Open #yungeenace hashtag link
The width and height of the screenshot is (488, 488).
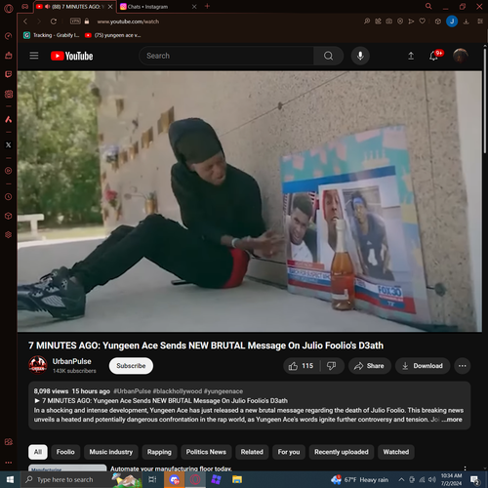click(x=224, y=391)
